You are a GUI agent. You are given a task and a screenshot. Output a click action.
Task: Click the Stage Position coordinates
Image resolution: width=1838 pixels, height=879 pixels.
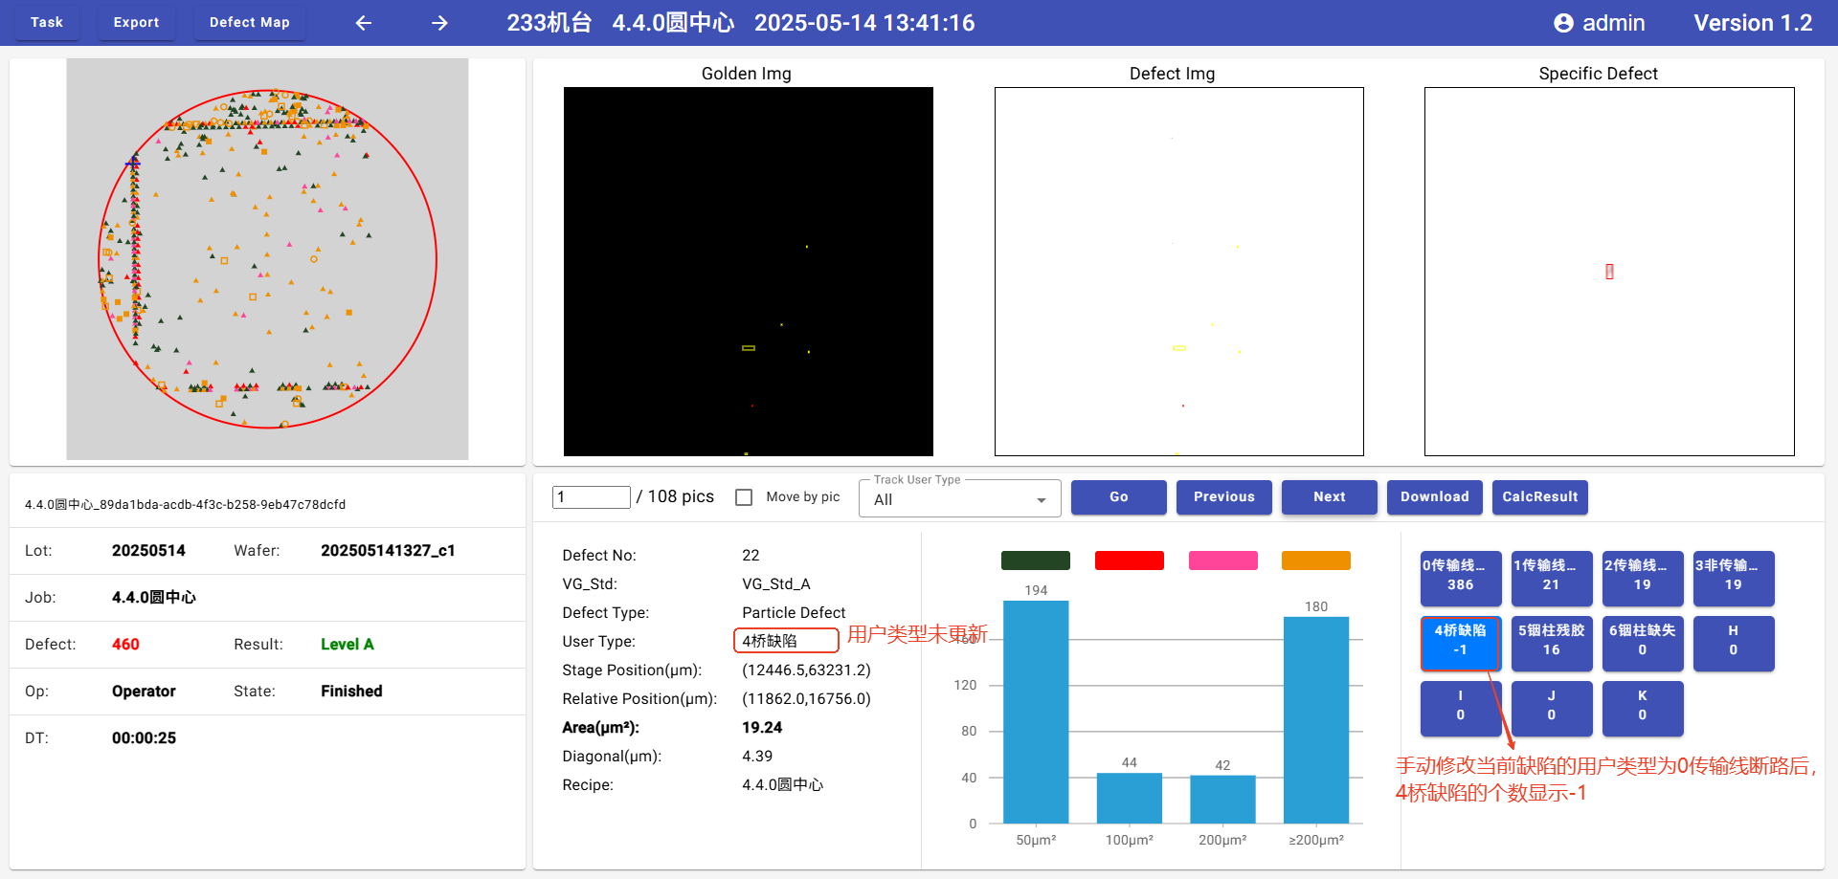806,670
